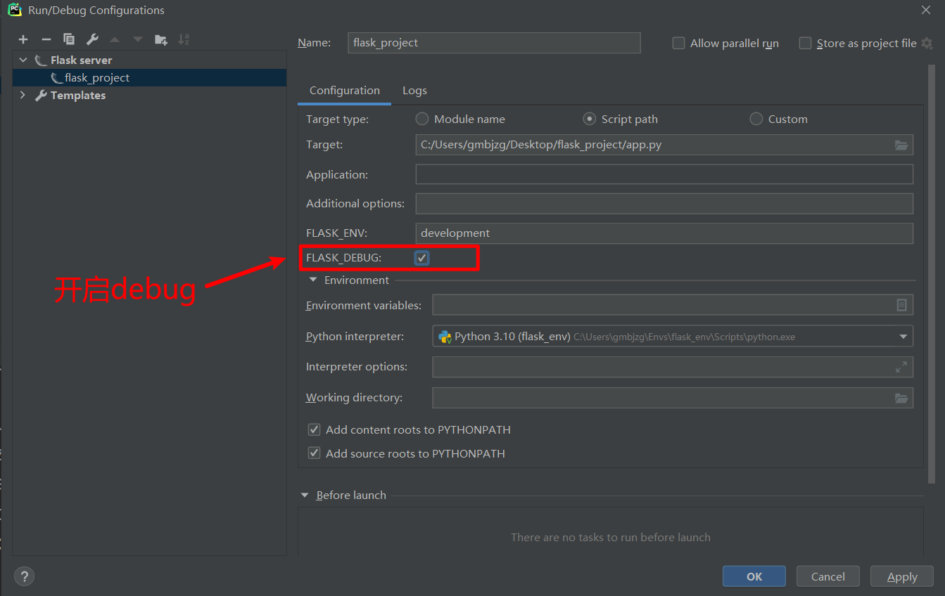
Task: Click the Add New Configuration plus icon
Action: click(23, 39)
